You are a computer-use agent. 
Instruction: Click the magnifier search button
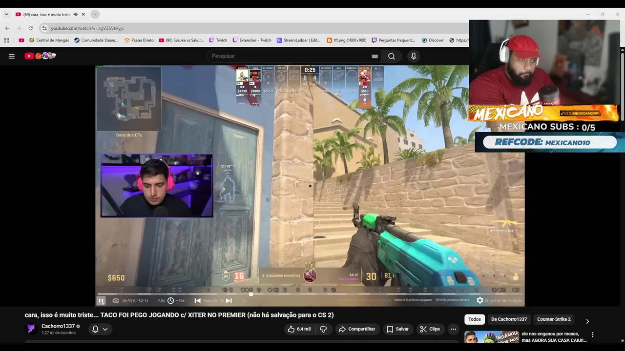point(392,56)
